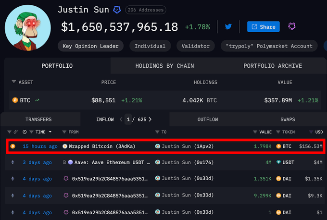Open the Outflow tab
This screenshot has width=327, height=220.
[208, 119]
